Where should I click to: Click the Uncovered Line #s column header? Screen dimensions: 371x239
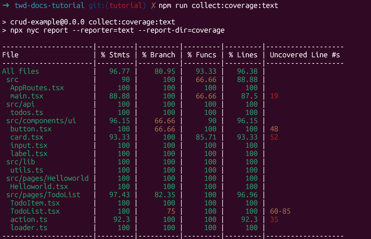pos(305,55)
